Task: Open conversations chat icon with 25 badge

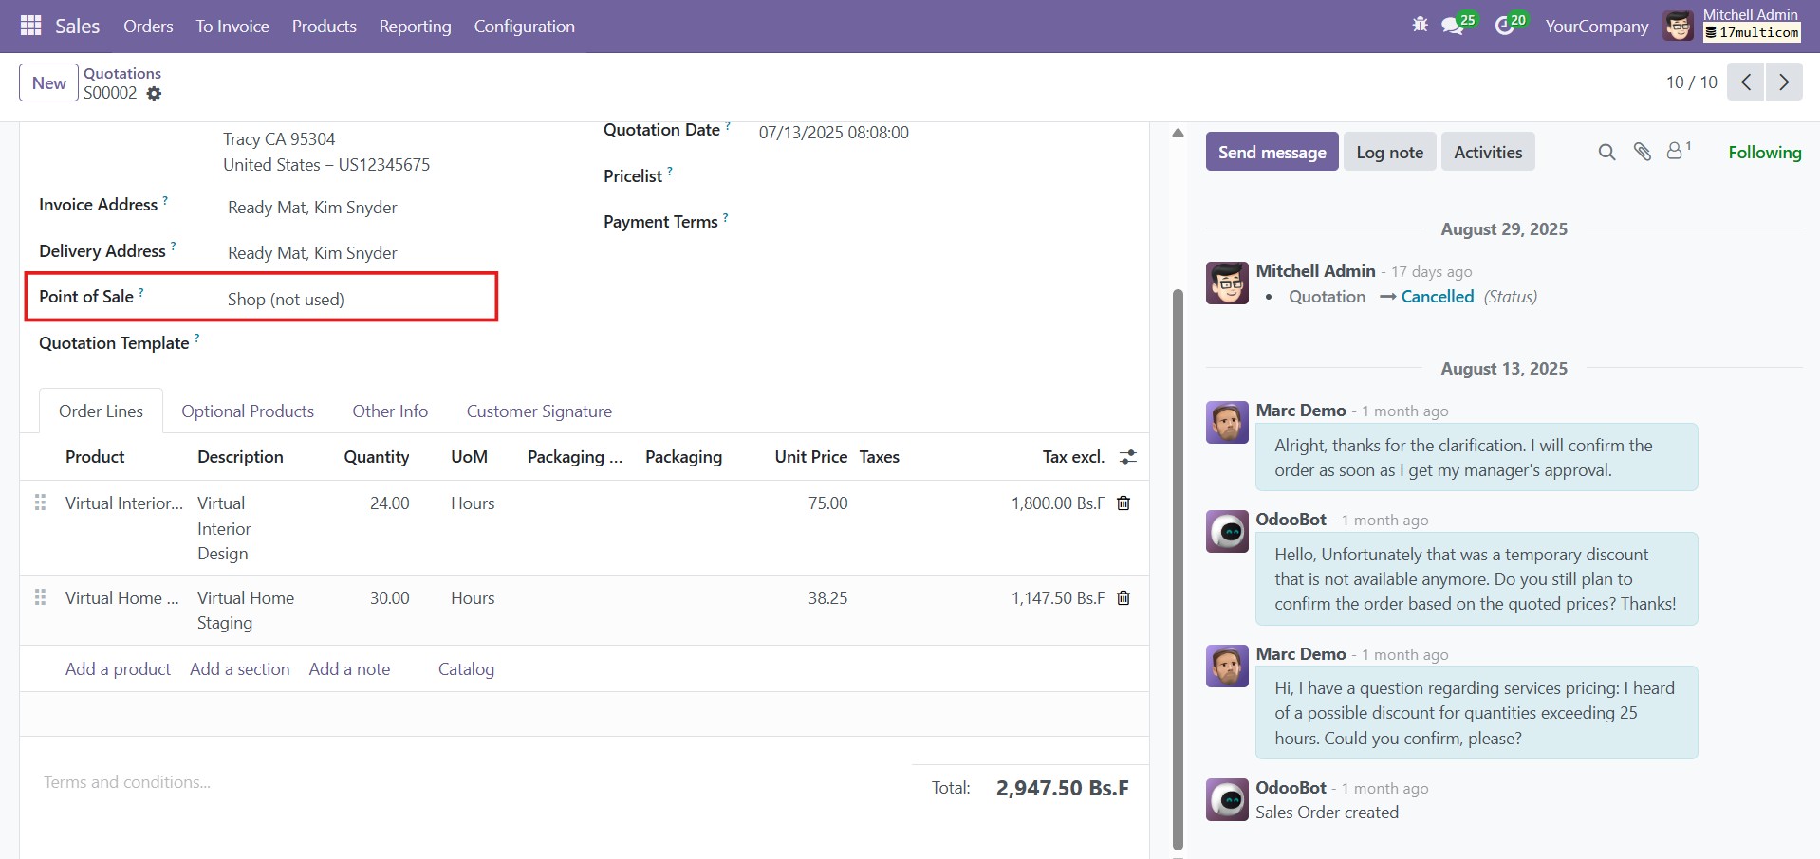Action: pyautogui.click(x=1453, y=27)
